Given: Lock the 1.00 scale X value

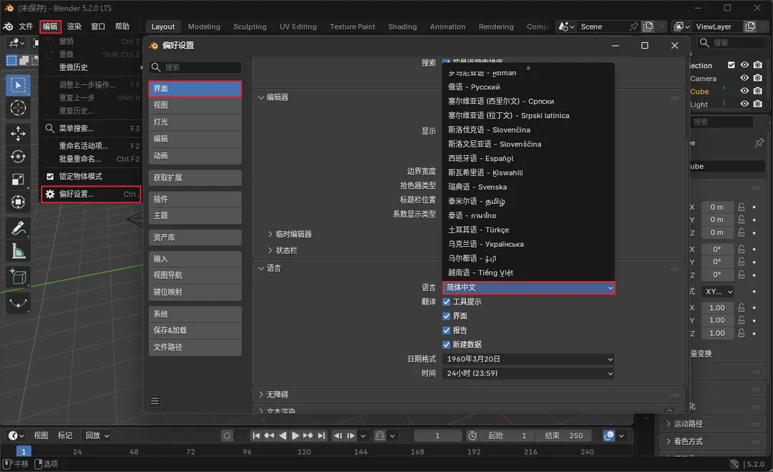Looking at the screenshot, I should [x=742, y=308].
